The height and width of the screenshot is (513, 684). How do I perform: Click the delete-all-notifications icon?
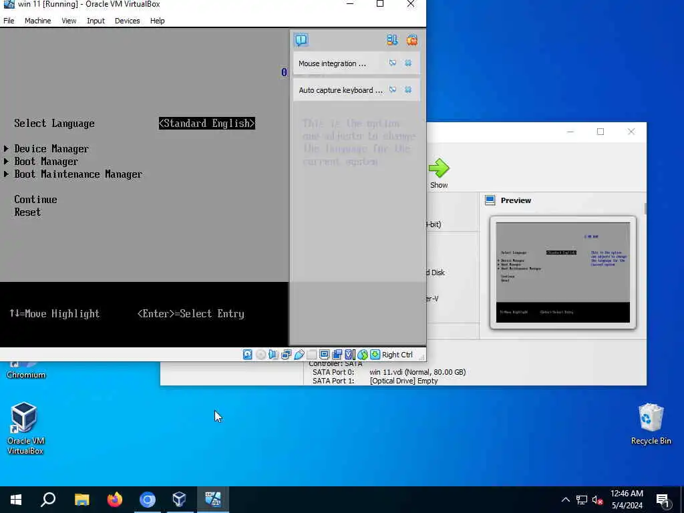411,40
